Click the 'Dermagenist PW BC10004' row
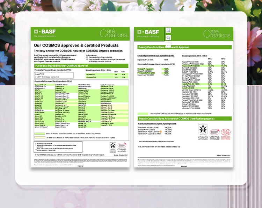262x208 pixels. tap(204, 74)
